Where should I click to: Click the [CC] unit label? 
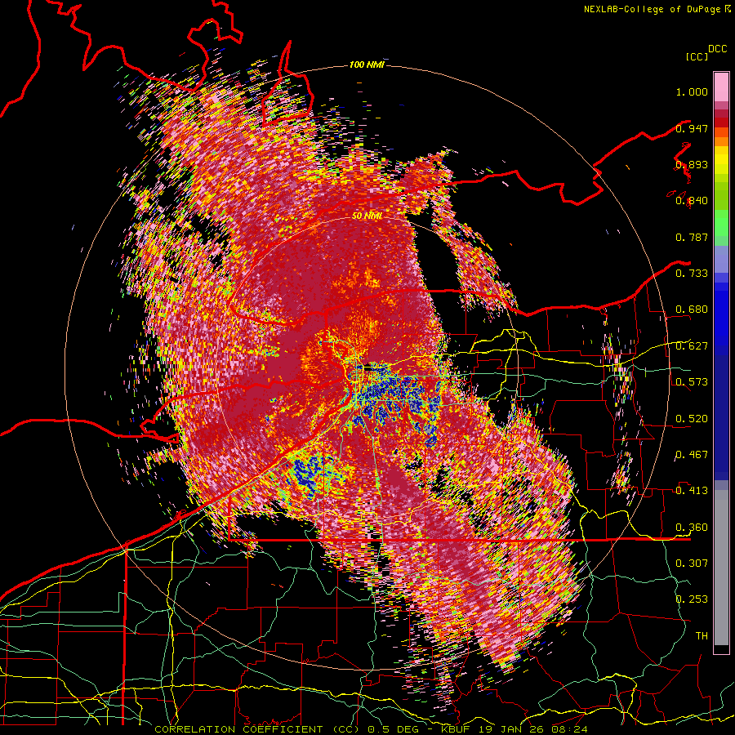click(697, 56)
